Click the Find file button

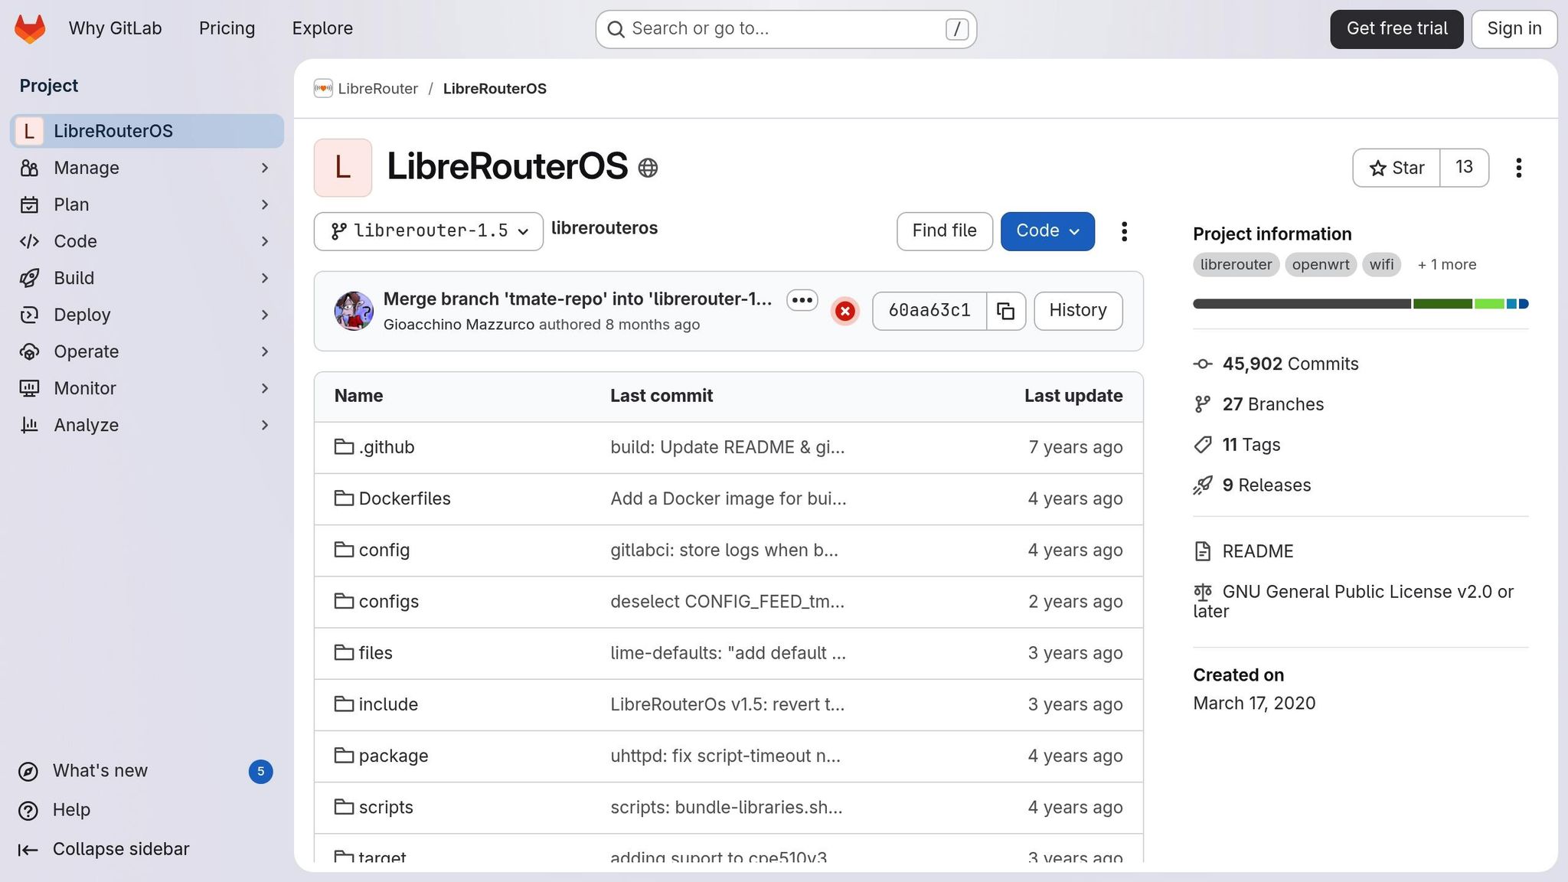[944, 230]
